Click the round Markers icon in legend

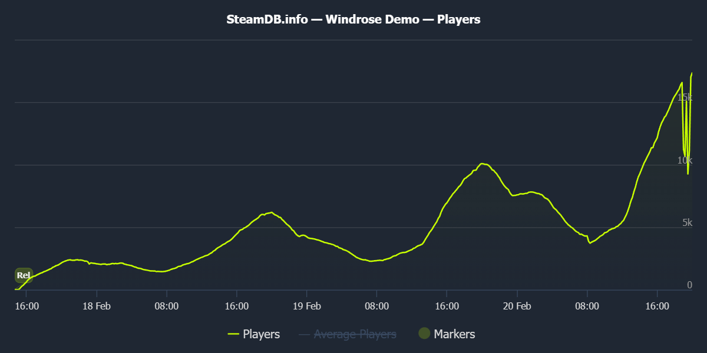click(x=425, y=334)
